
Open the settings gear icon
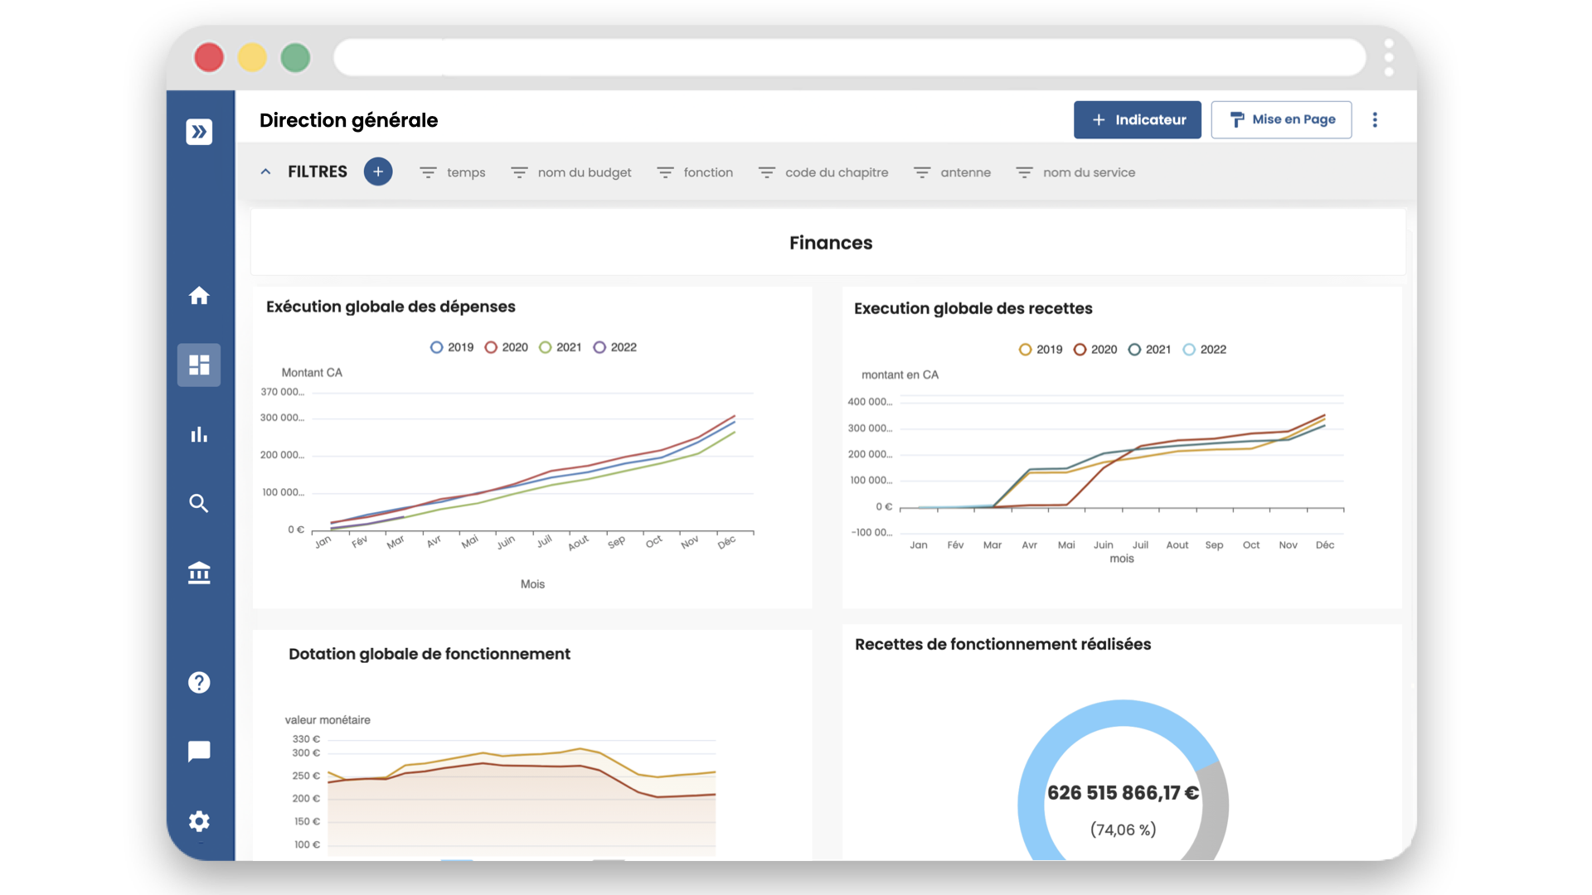click(x=199, y=821)
